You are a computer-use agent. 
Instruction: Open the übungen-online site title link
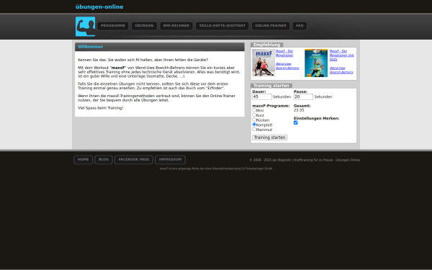[x=99, y=7]
